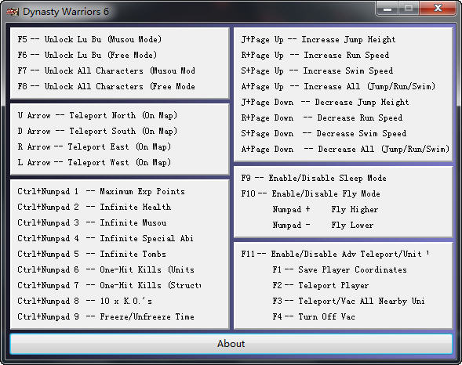Click the Dynasty Warriors 6 title text
The image size is (462, 365).
[66, 12]
